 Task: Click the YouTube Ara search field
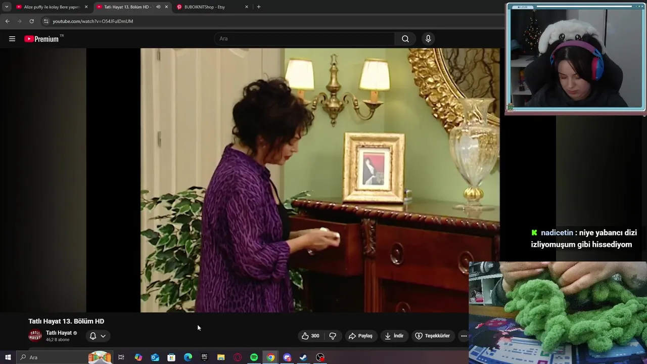point(305,39)
